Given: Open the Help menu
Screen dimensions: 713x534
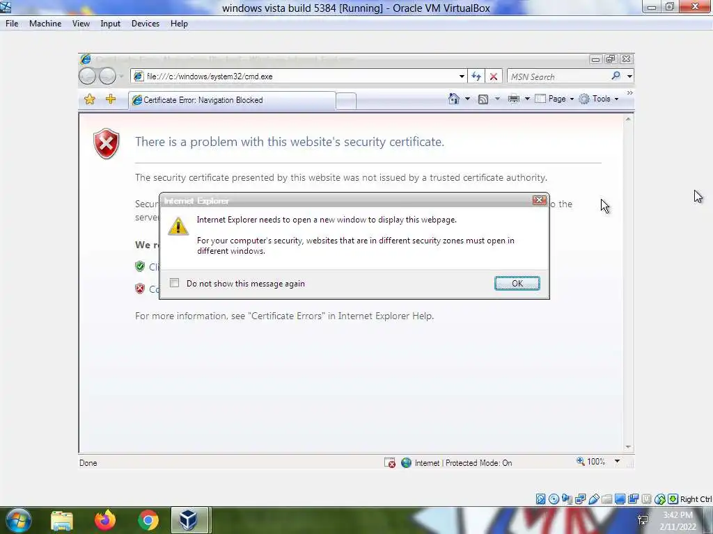Looking at the screenshot, I should pyautogui.click(x=179, y=24).
